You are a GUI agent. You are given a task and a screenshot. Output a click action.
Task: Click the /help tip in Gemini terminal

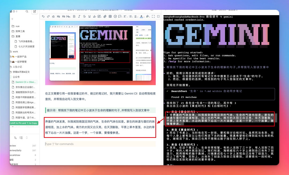pos(172,61)
